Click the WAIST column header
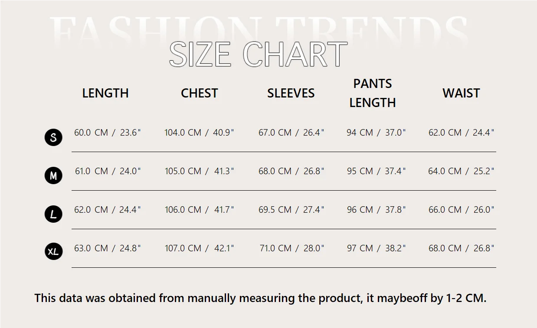This screenshot has width=537, height=328. 461,93
